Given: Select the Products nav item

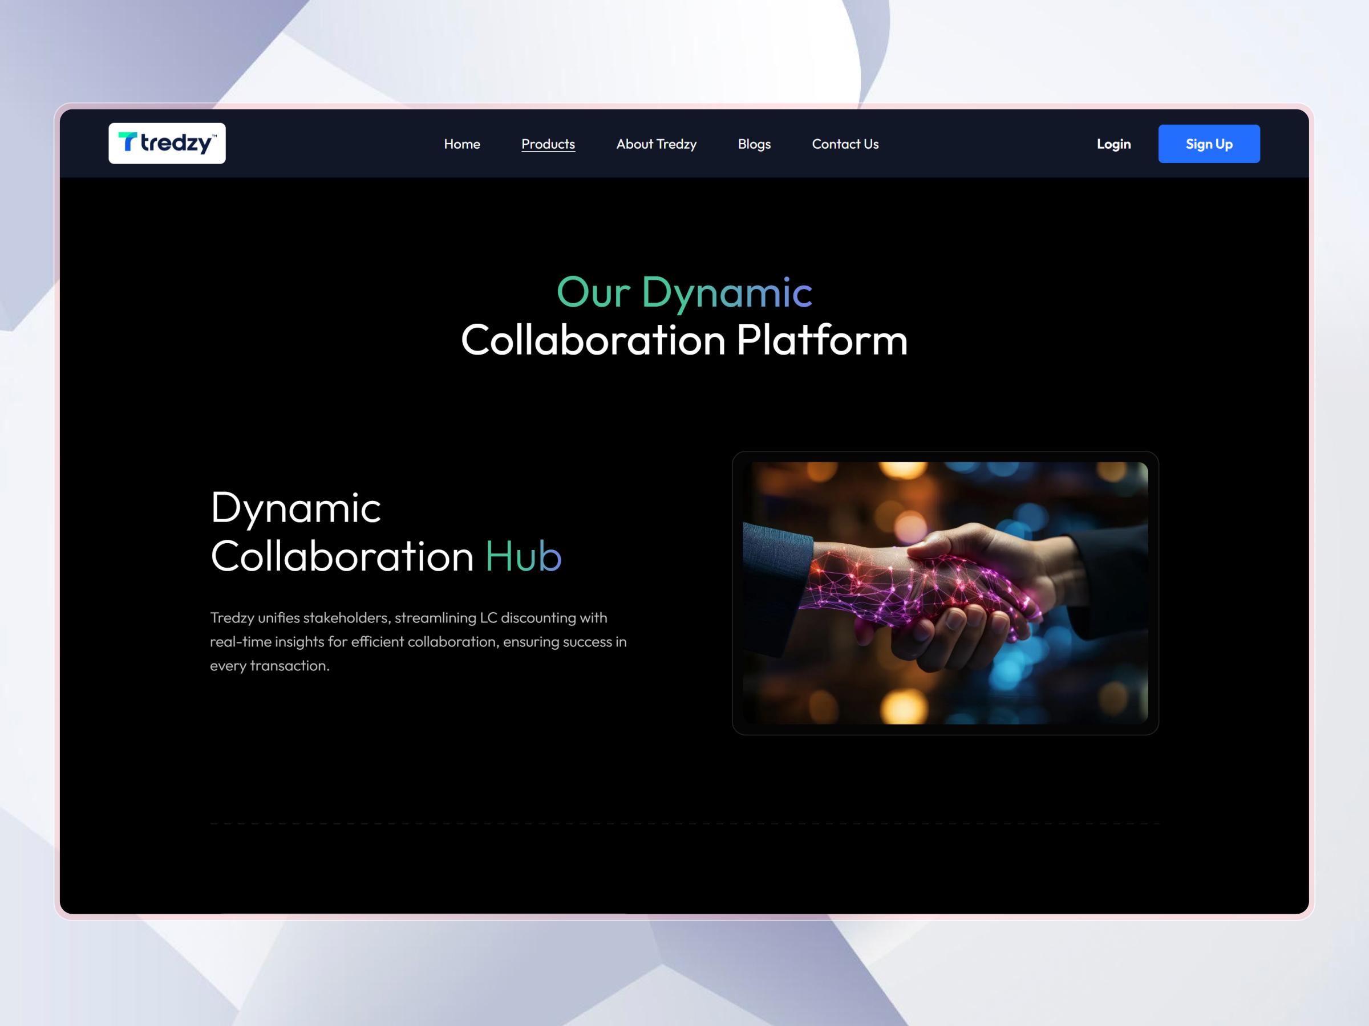Looking at the screenshot, I should coord(548,144).
